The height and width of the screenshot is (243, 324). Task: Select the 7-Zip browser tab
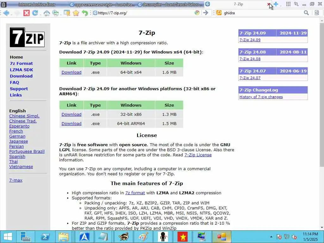coord(238,4)
